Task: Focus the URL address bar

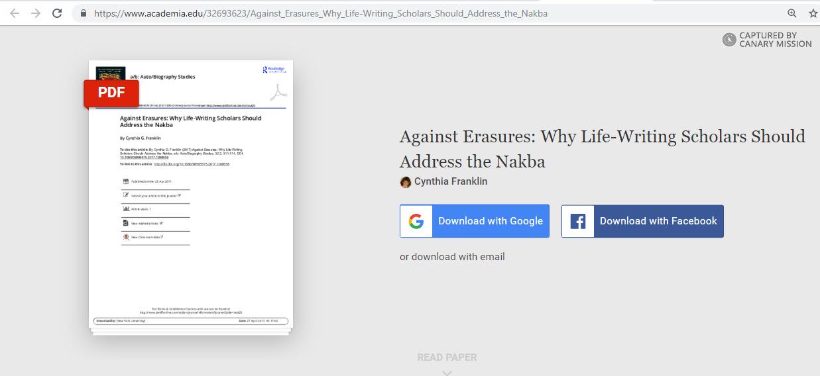Action: (398, 13)
